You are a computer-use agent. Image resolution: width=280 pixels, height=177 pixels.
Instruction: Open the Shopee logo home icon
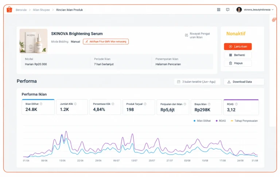tap(9, 9)
